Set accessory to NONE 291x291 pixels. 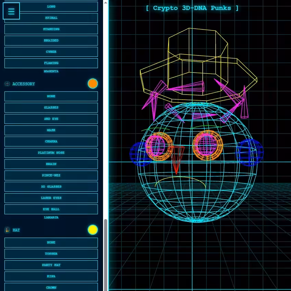[x=51, y=96]
